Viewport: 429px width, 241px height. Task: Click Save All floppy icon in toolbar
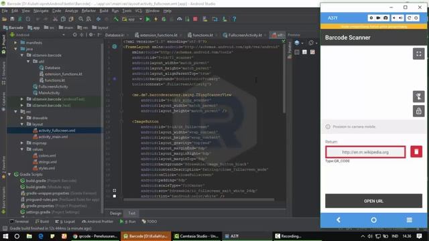tap(12, 19)
